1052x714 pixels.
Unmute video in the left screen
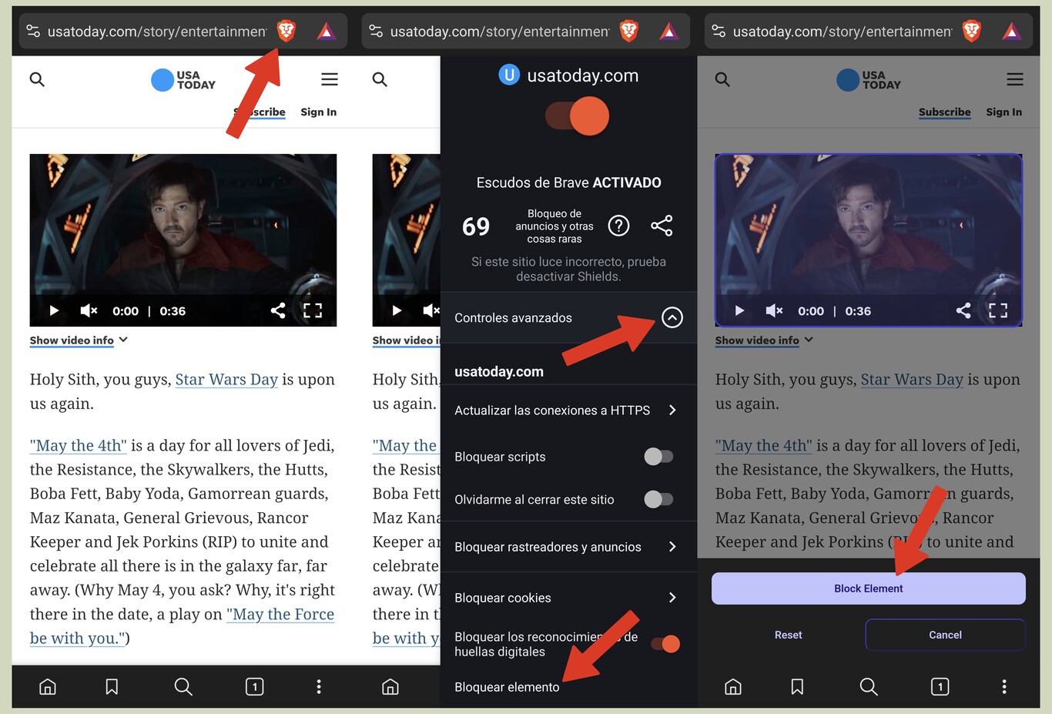89,310
